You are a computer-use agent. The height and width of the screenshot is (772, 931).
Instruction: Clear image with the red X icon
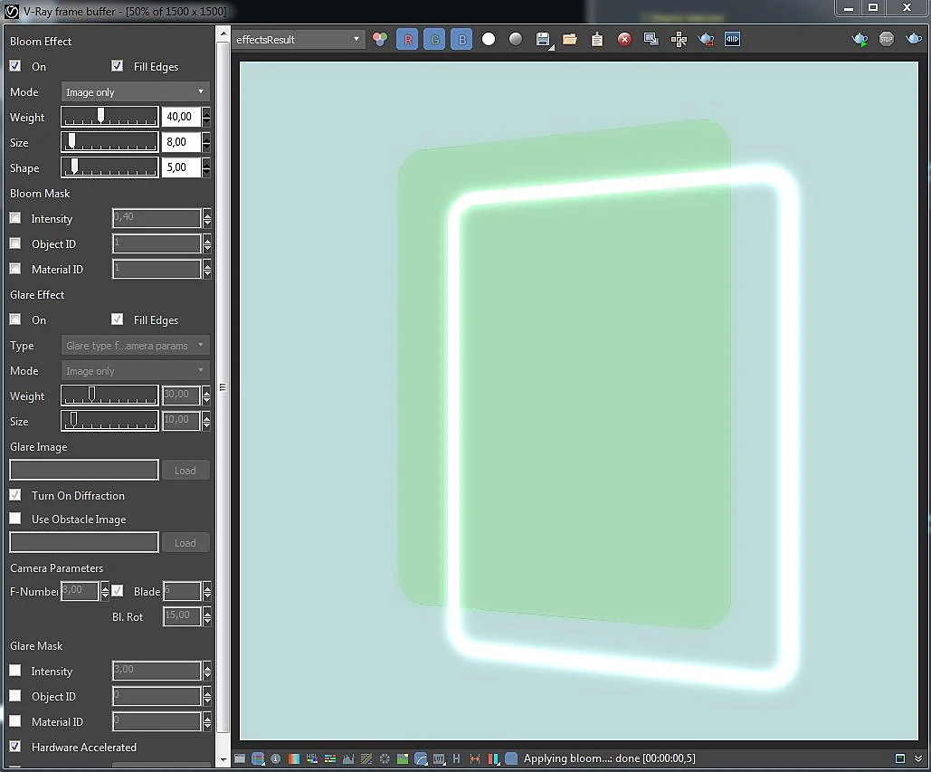click(624, 39)
